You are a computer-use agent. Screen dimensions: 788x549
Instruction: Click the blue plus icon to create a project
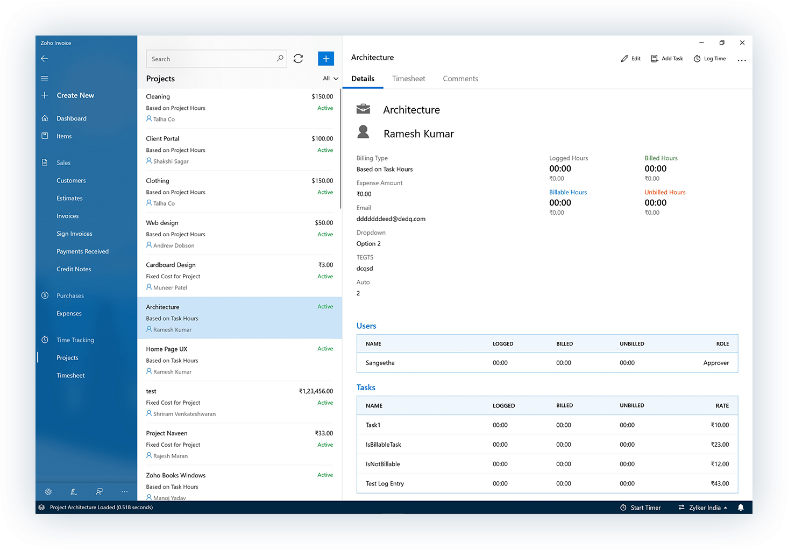[x=325, y=58]
